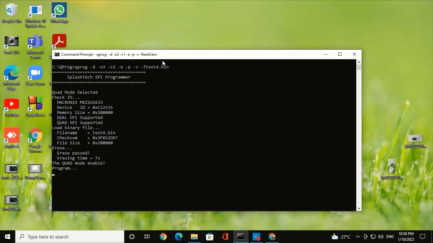Image resolution: width=433 pixels, height=243 pixels.
Task: Click the 'Program...' console line
Action: (x=64, y=168)
